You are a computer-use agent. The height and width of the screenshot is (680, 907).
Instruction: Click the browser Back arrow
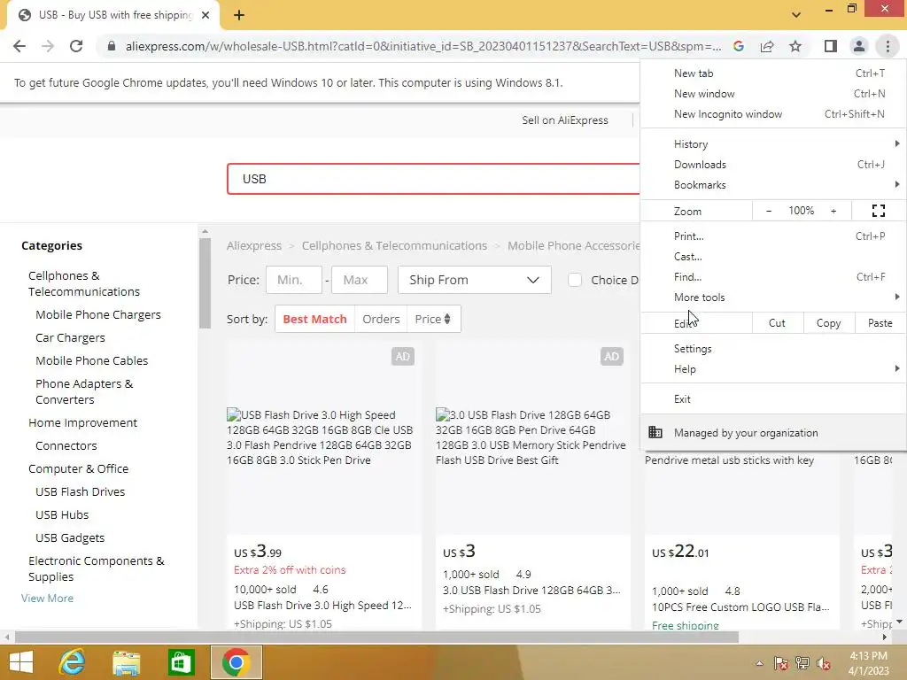pos(19,46)
